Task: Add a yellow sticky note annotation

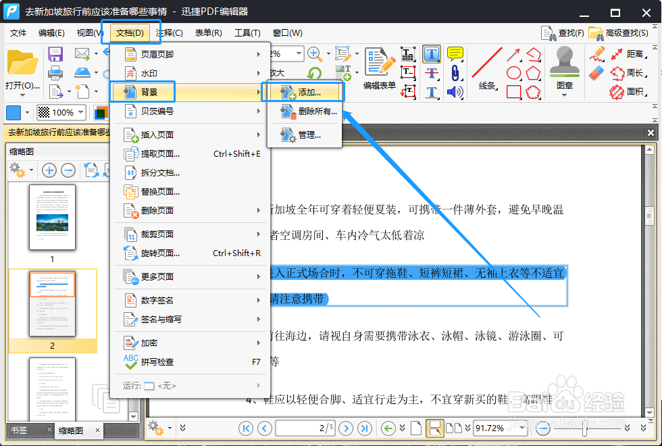Action: pyautogui.click(x=455, y=54)
